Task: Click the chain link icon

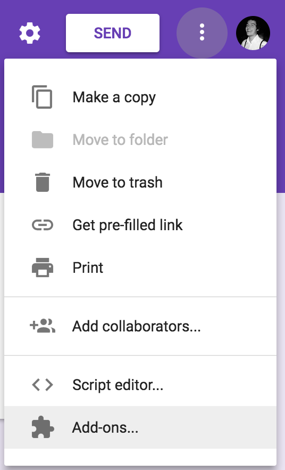Action: coord(43,225)
